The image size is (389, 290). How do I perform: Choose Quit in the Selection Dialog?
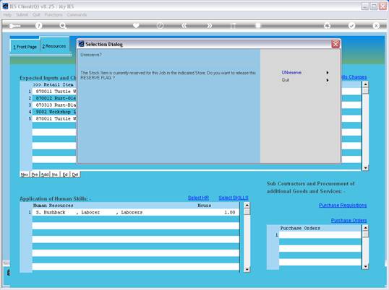286,80
